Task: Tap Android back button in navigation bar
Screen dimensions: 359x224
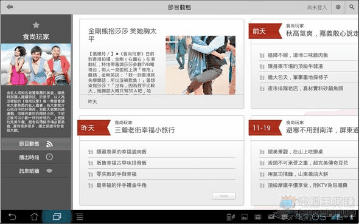Action: click(12, 217)
